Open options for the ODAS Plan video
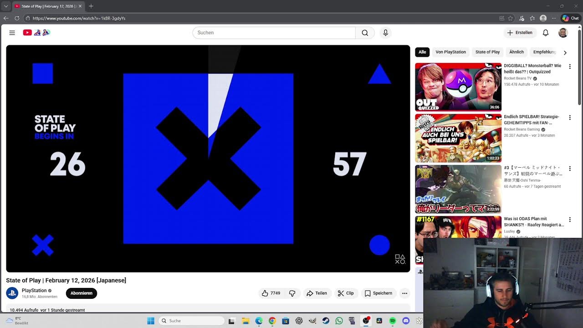 569,220
